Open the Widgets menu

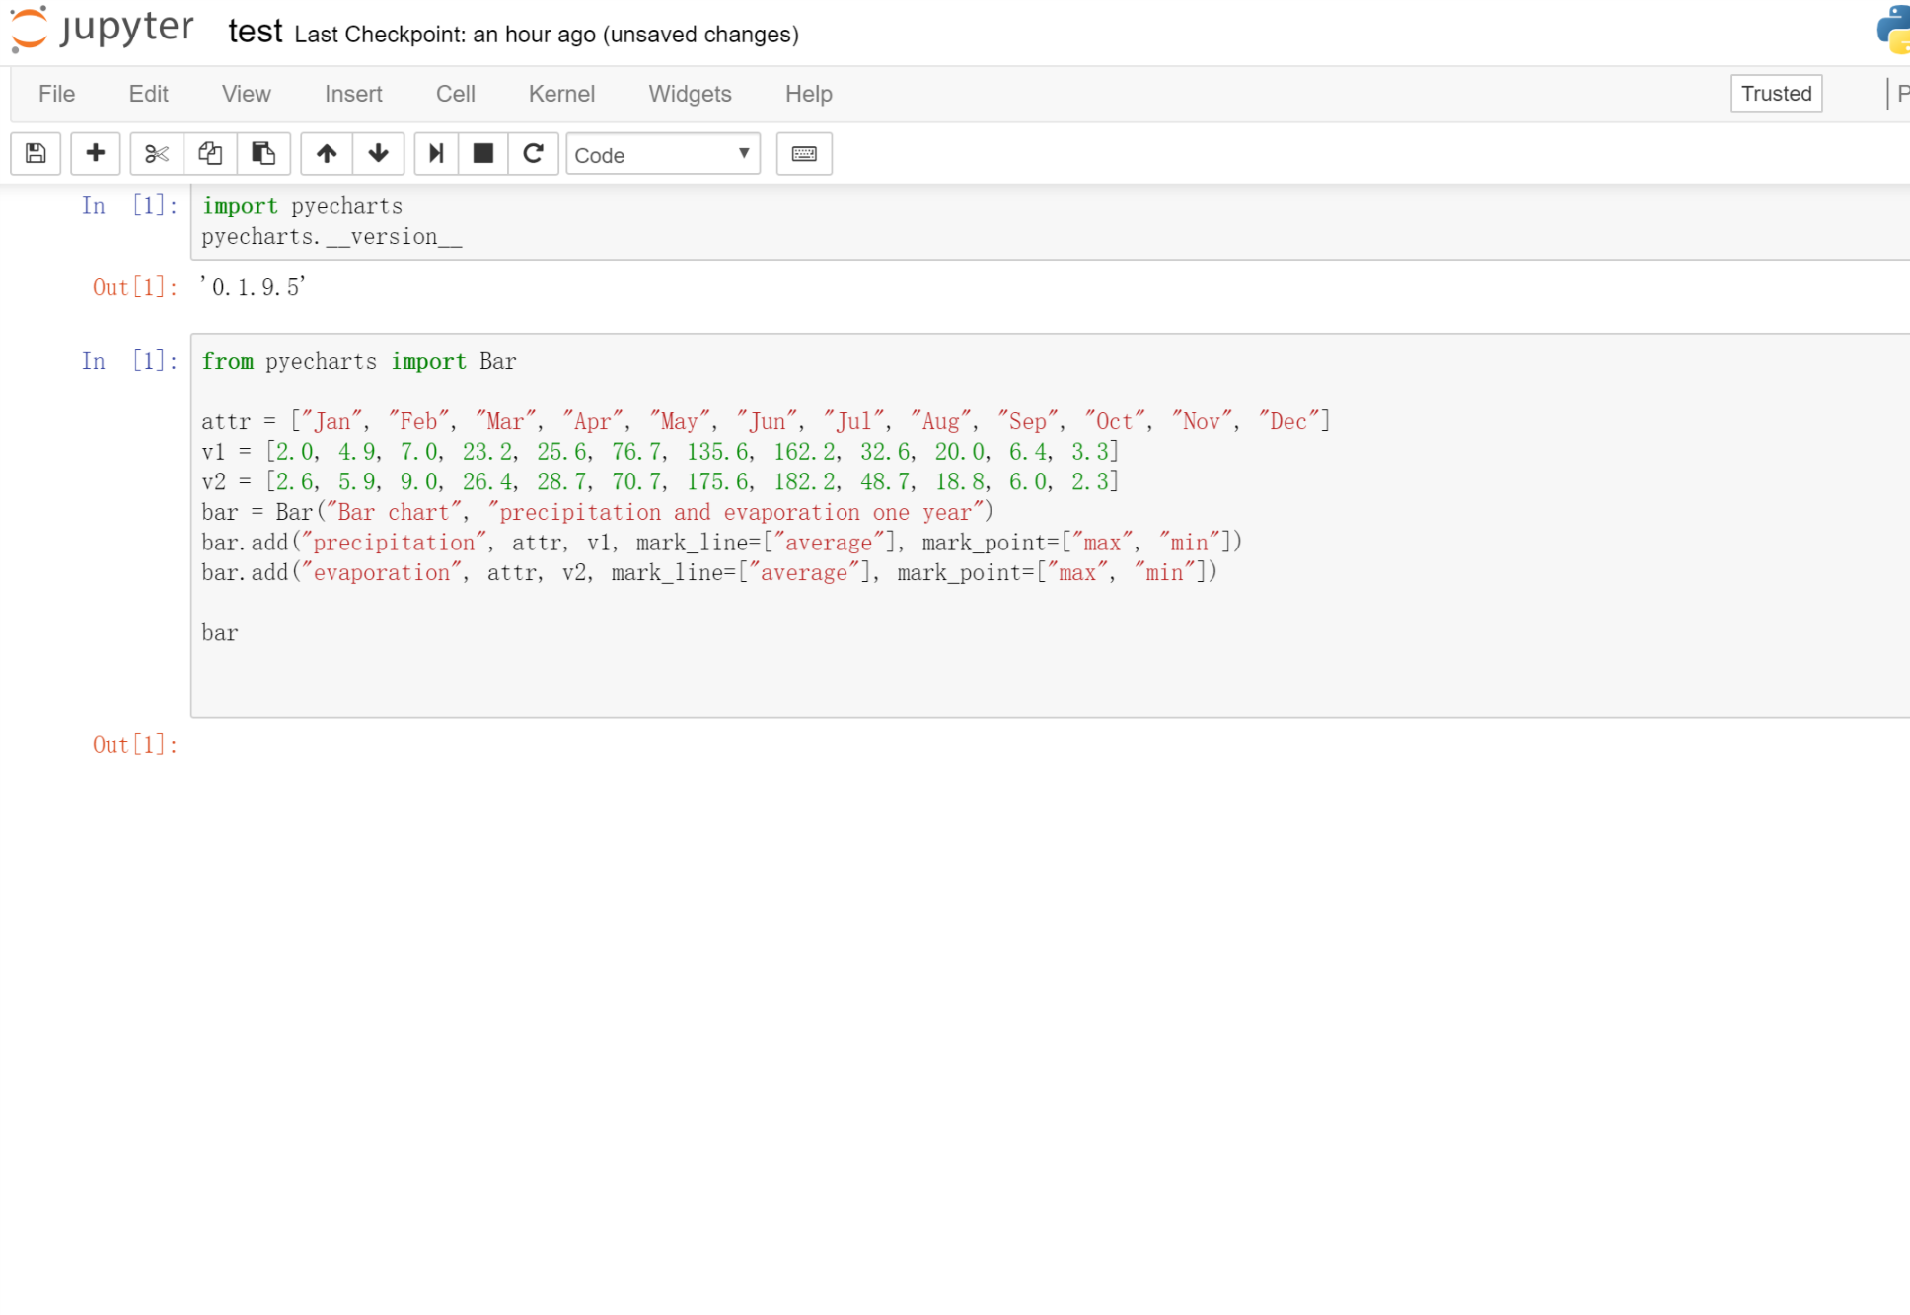click(689, 94)
